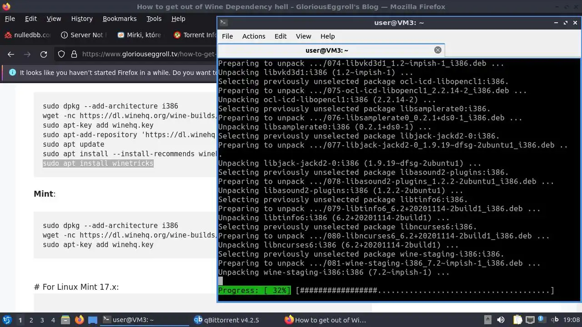
Task: Open Firefox File menu
Action: click(10, 19)
